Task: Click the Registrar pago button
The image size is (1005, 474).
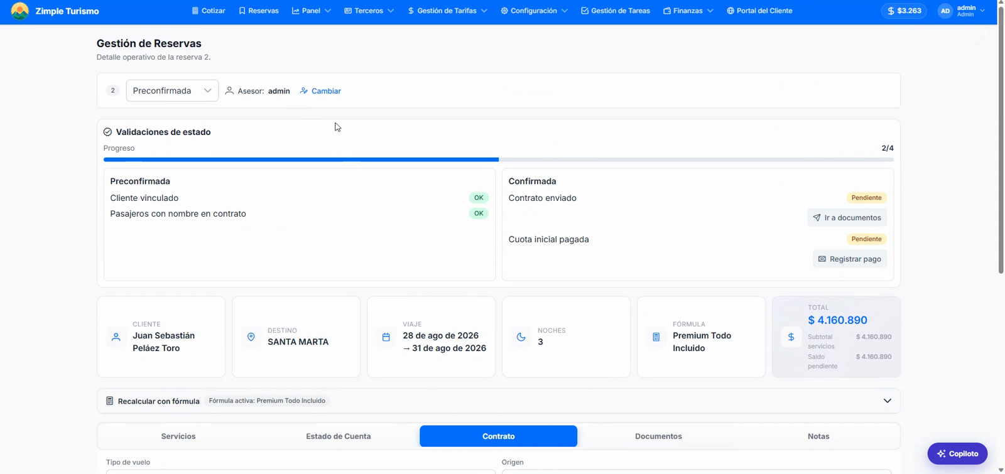Action: coord(850,259)
